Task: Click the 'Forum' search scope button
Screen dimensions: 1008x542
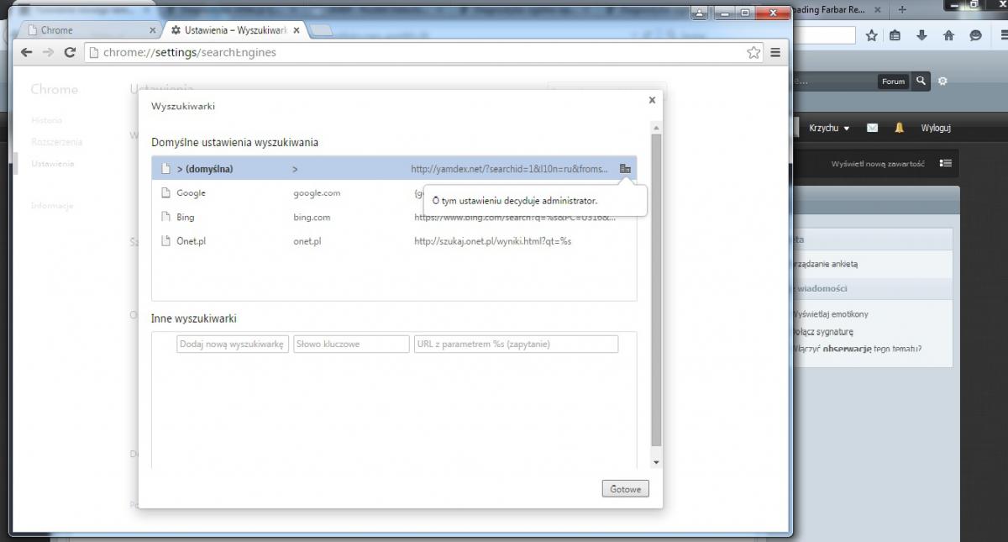Action: (894, 82)
